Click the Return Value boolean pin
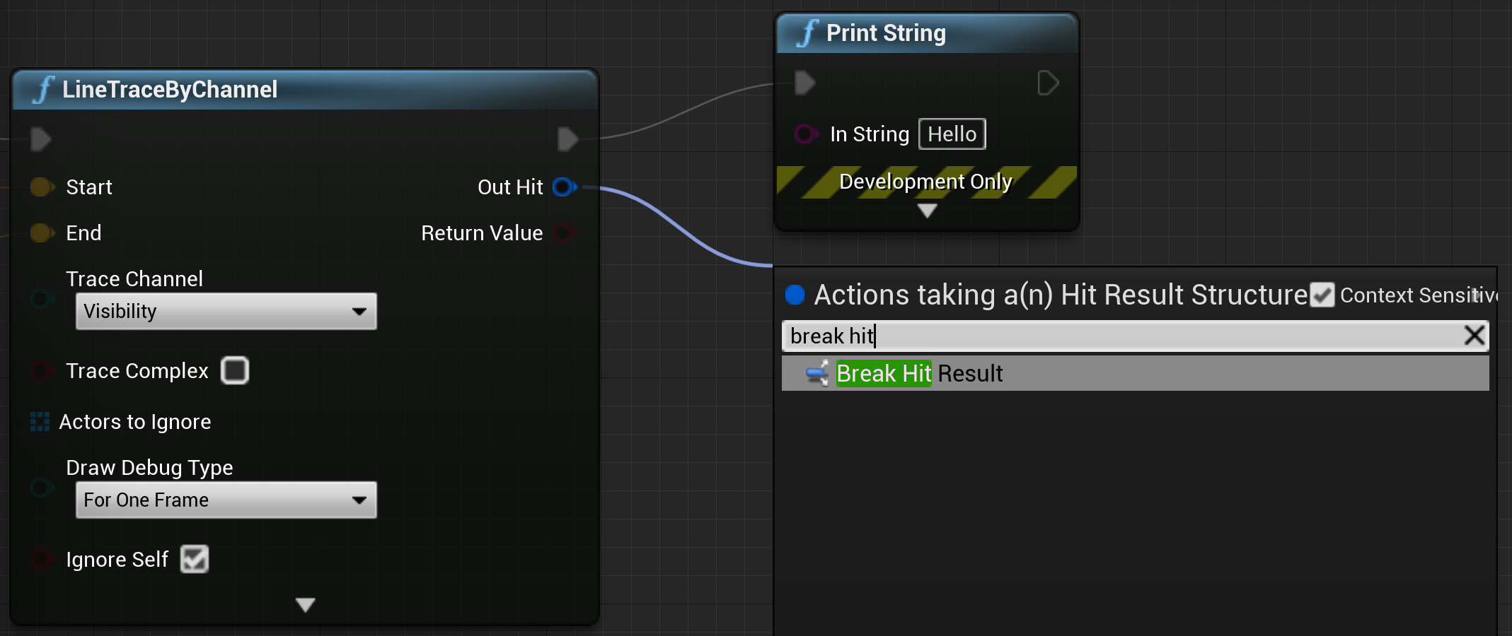 click(564, 232)
